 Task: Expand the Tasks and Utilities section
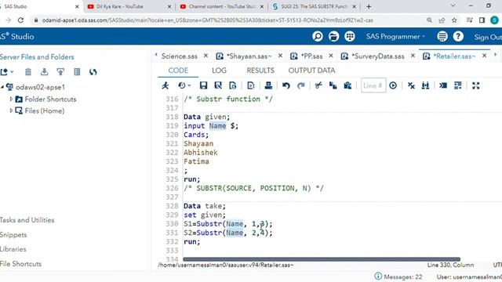click(x=27, y=220)
